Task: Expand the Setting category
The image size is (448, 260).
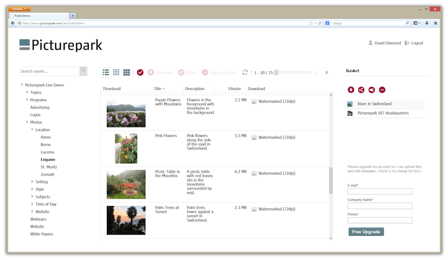Action: coord(32,181)
